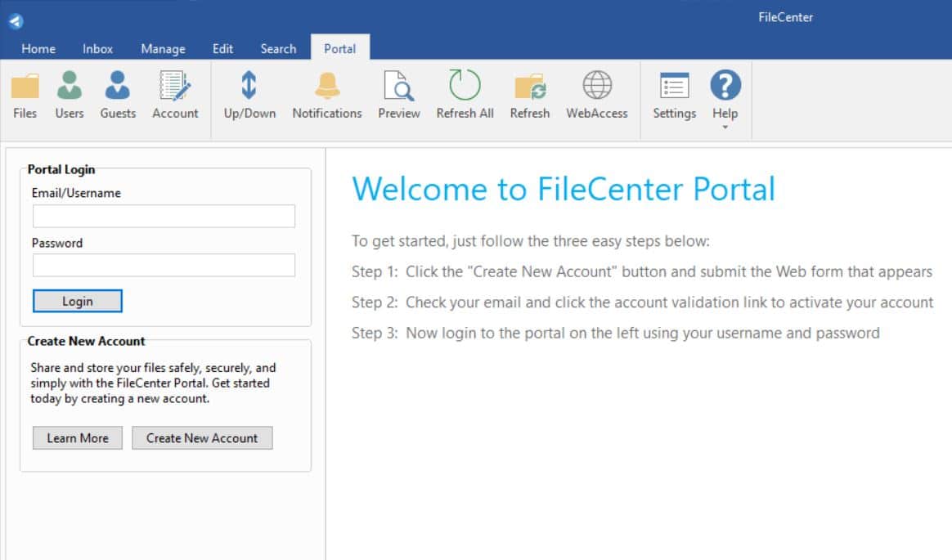Click the 'To get started' intro line
This screenshot has width=952, height=560.
(530, 241)
